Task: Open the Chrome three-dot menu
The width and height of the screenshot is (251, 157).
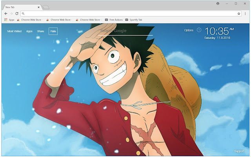Action: click(245, 14)
